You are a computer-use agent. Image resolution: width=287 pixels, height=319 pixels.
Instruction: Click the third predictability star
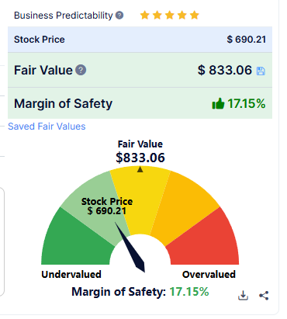click(x=170, y=16)
